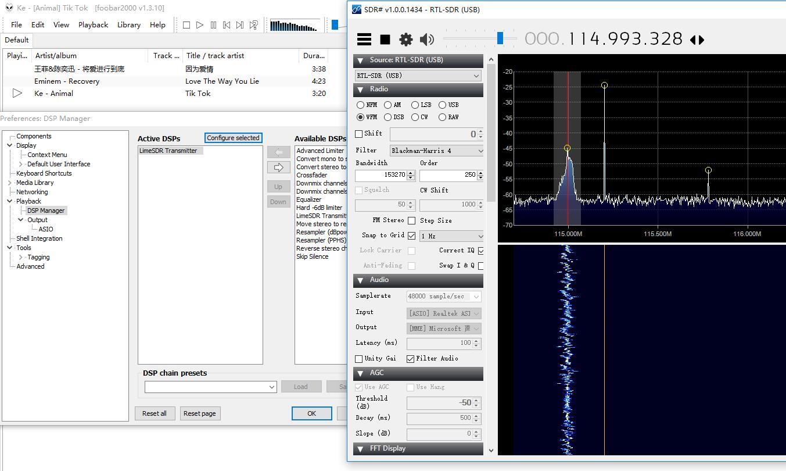786x471 pixels.
Task: Click the Reset page button
Action: click(199, 413)
